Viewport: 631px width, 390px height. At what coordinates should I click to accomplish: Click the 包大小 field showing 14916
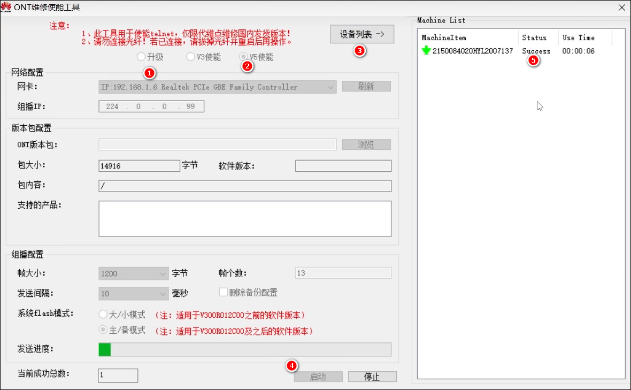click(x=139, y=166)
